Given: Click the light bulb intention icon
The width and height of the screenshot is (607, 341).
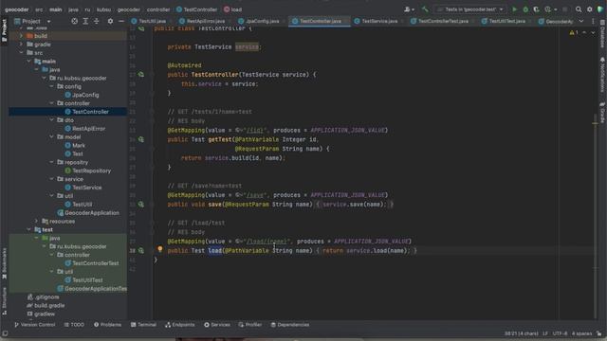Looking at the screenshot, I should click(160, 249).
